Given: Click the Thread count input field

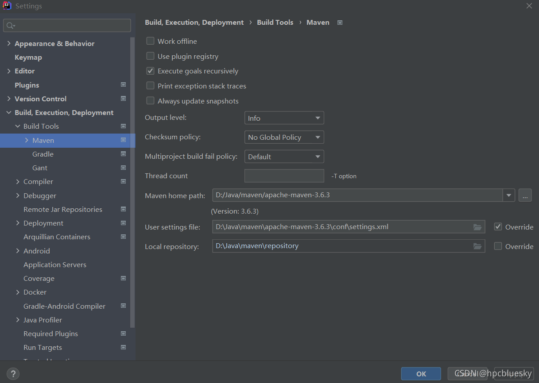Looking at the screenshot, I should pyautogui.click(x=284, y=176).
